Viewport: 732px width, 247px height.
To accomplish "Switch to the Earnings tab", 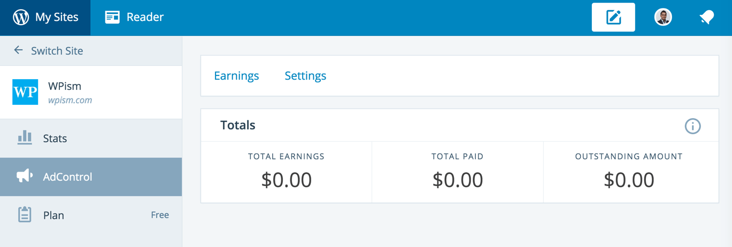I will [236, 76].
